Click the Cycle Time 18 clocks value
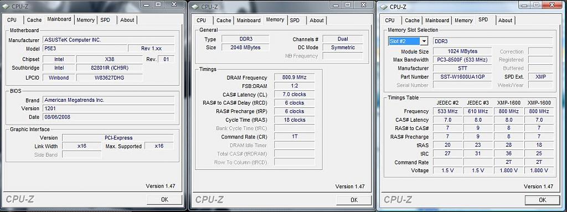Viewport: 567px width, 212px height. [x=295, y=120]
